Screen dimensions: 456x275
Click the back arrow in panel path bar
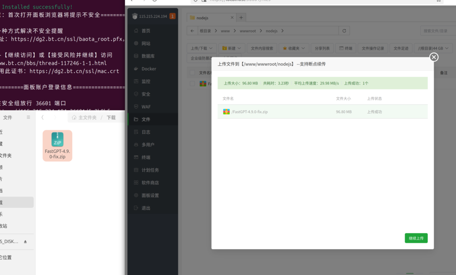pos(192,31)
